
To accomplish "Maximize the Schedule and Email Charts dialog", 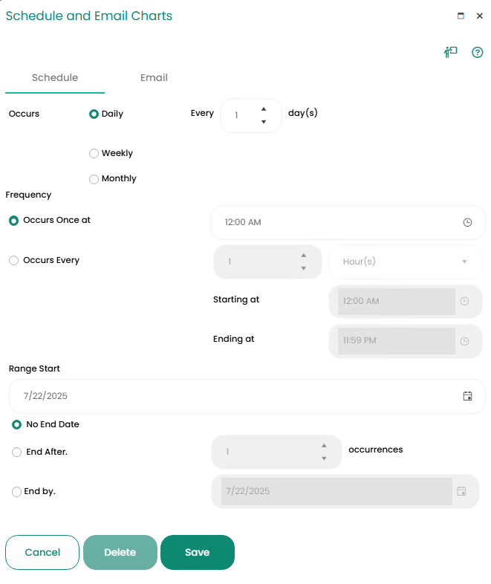I will [x=461, y=16].
